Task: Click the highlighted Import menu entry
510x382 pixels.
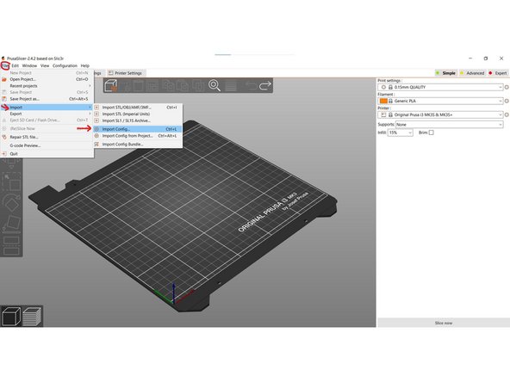Action: point(47,108)
